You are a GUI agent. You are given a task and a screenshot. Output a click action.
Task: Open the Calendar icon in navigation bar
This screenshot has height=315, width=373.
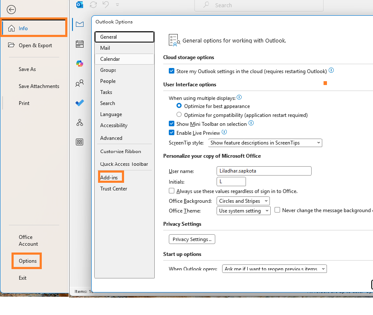[80, 44]
